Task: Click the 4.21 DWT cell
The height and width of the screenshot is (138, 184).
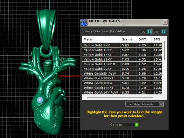Action: [x=144, y=92]
